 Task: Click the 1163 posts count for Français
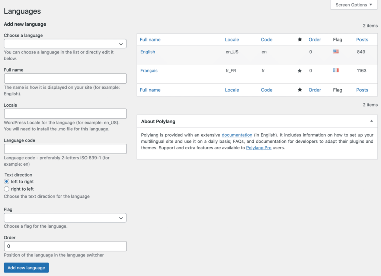point(361,71)
